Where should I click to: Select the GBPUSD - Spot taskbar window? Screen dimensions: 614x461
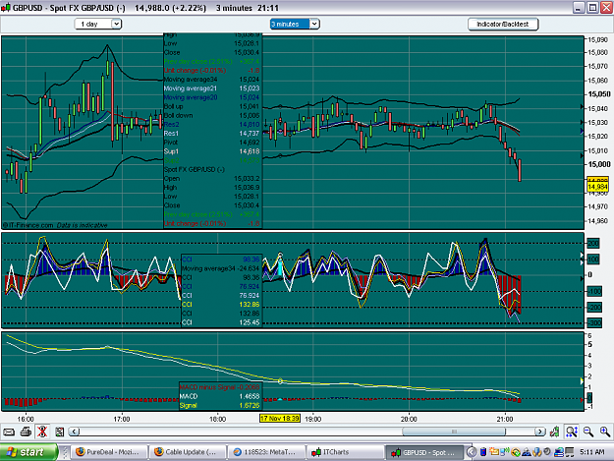point(424,452)
